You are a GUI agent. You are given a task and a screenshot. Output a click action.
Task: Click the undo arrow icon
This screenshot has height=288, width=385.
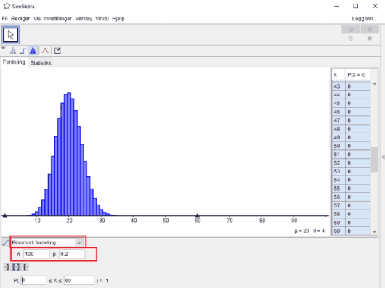point(351,30)
